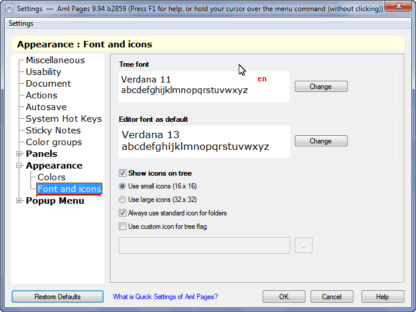Enable Show icons on tree checkbox
This screenshot has width=416, height=312.
tap(122, 173)
